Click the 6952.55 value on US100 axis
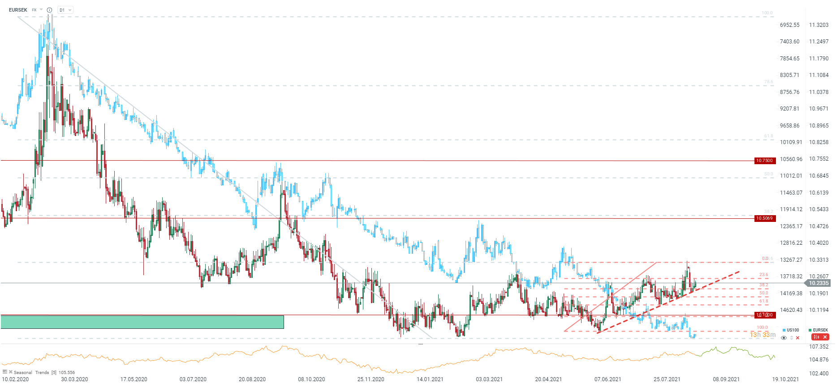 789,25
